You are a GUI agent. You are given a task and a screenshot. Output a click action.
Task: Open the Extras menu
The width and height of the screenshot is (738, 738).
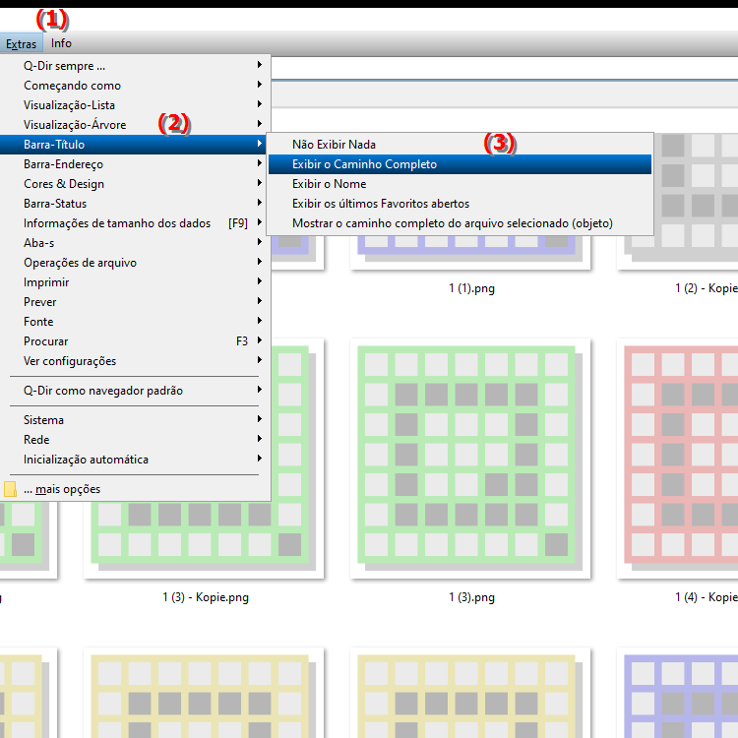pos(20,43)
